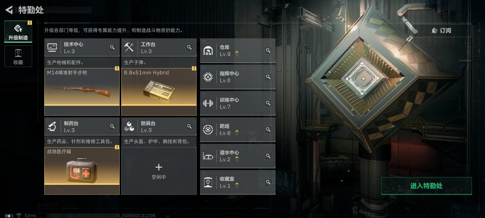Click the magnifier icon on 制药台
Image resolution: width=485 pixels, height=218 pixels.
tap(112, 127)
